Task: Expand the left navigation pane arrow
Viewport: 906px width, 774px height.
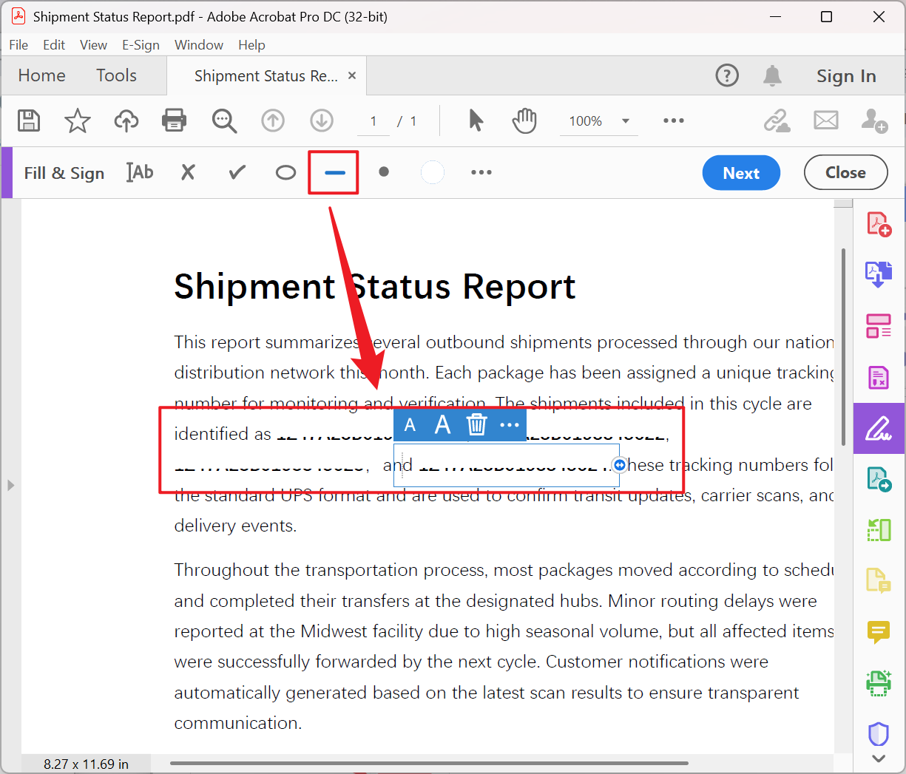Action: click(x=10, y=485)
